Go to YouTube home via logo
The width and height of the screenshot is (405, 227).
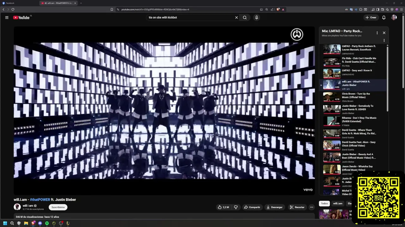22,17
